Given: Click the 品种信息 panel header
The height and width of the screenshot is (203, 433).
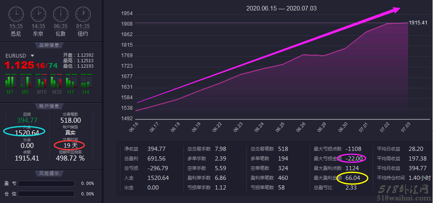Looking at the screenshot, I should [x=49, y=45].
